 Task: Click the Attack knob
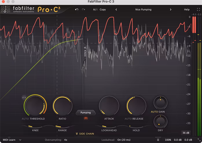tap(109, 106)
